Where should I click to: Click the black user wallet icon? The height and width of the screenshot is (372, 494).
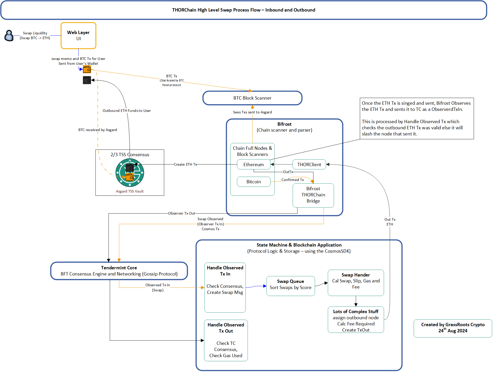(87, 80)
